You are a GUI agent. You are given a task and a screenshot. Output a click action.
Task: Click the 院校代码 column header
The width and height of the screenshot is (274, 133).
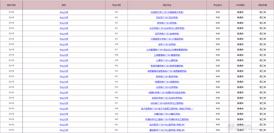point(11,5)
